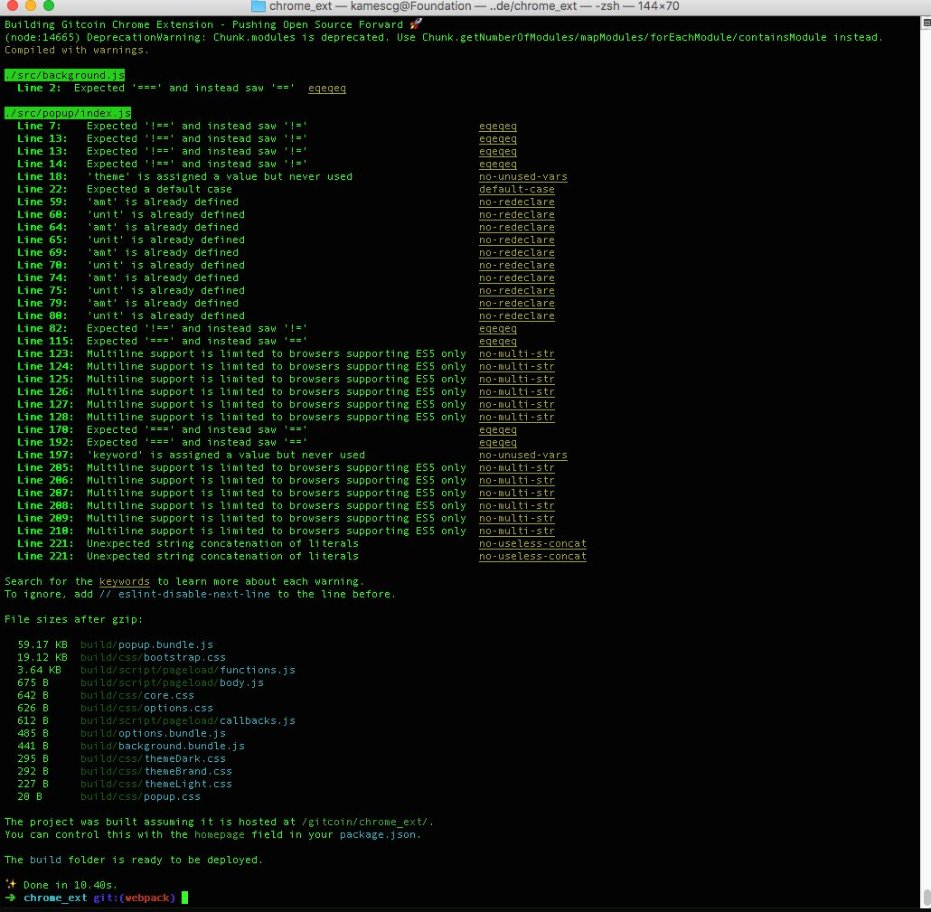Open no-multi-str link on Line 125

(x=516, y=379)
